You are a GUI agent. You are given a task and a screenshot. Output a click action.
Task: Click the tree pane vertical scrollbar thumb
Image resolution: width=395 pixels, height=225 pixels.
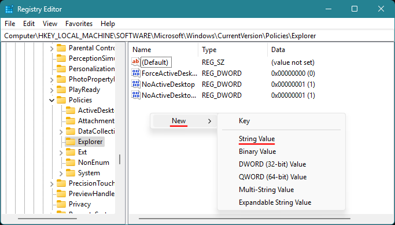pos(120,159)
